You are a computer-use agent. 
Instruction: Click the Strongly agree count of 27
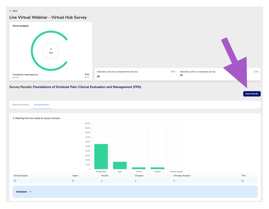click(15, 181)
